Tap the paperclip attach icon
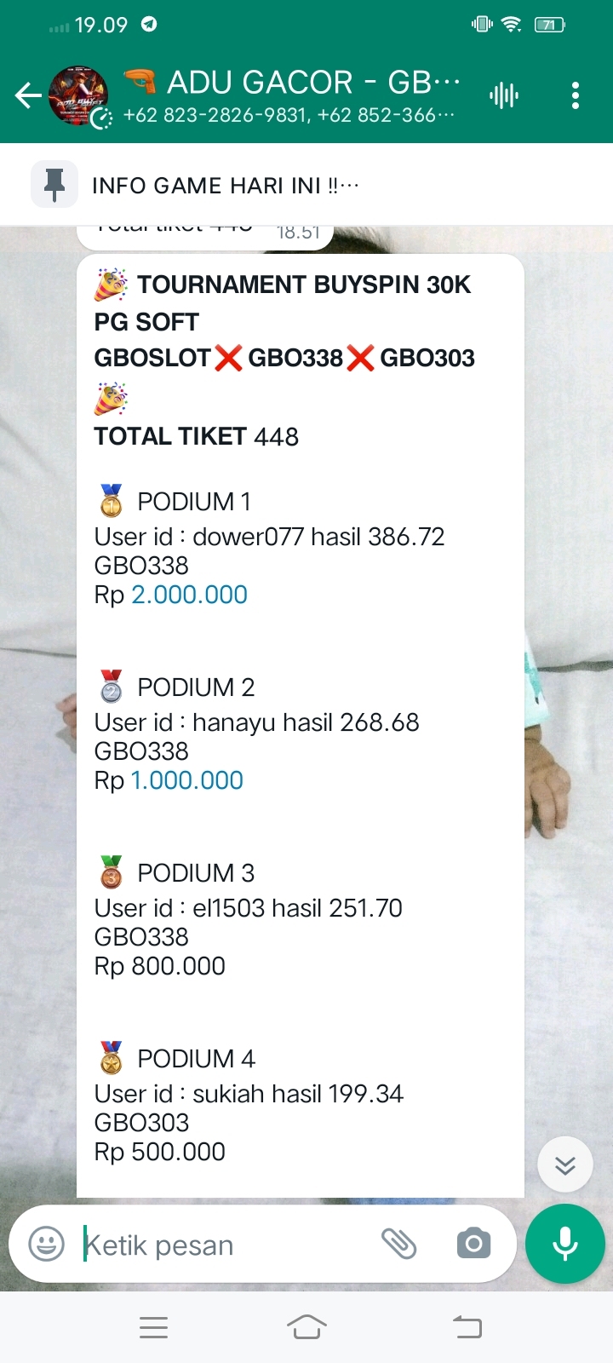Screen dimensions: 613x1363 398,1245
